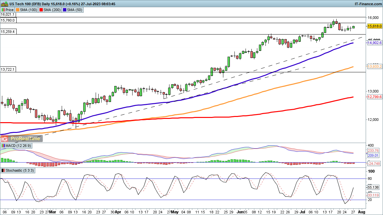
Task: Click the 13,000 price axis label
Action: coord(373,91)
